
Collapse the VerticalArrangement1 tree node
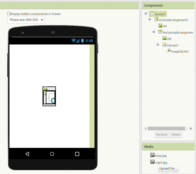coord(150,19)
